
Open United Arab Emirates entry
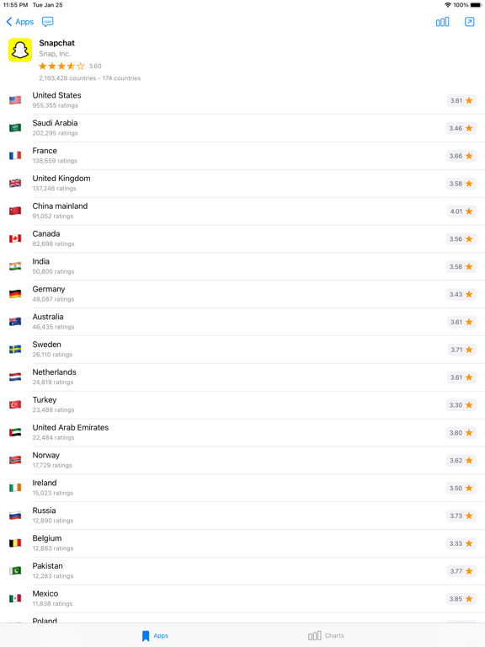pyautogui.click(x=242, y=432)
